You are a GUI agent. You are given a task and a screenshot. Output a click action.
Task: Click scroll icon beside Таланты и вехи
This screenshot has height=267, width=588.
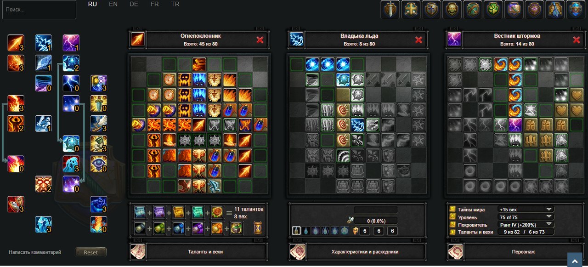click(138, 252)
